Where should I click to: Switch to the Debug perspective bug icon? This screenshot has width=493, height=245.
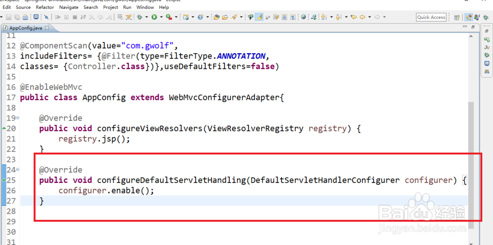tap(486, 18)
